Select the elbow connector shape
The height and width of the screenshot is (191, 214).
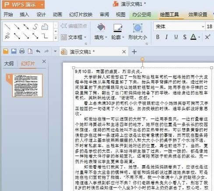(x=45, y=36)
